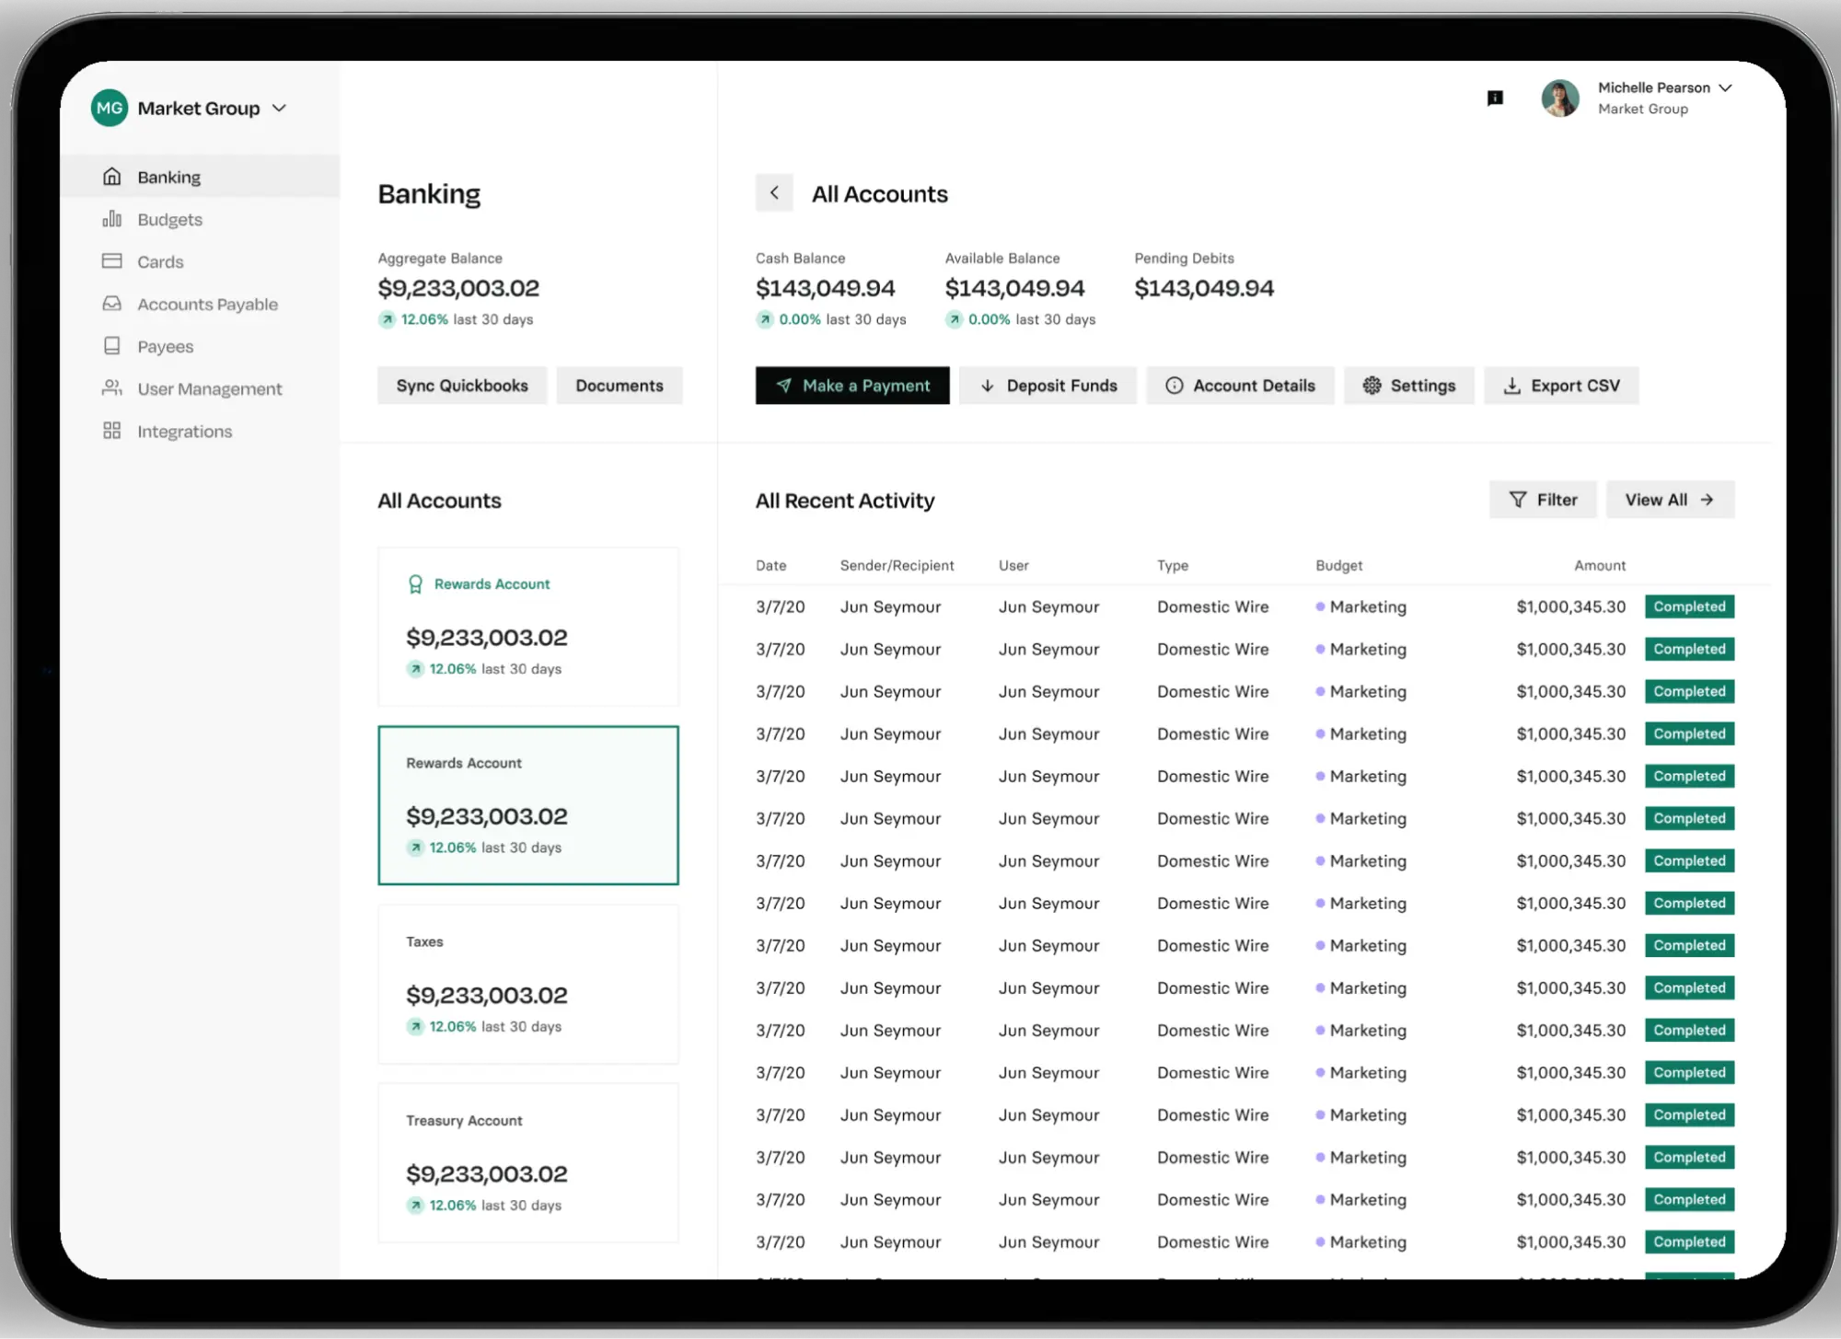1841x1339 pixels.
Task: Click View All recent activity link
Action: (1670, 500)
